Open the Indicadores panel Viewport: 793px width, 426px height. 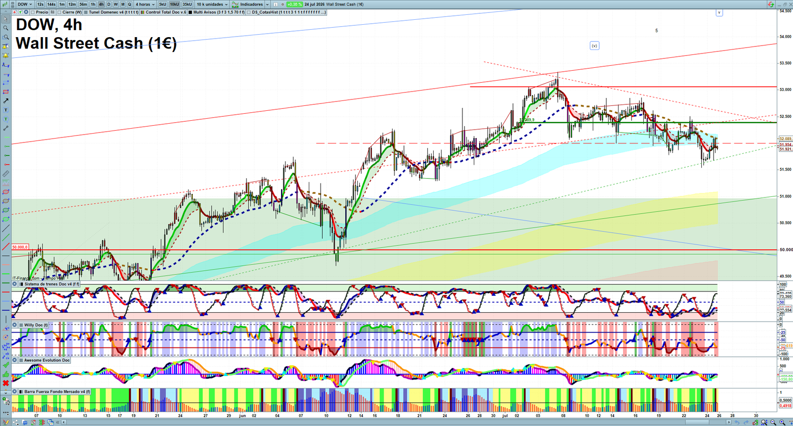tap(247, 4)
